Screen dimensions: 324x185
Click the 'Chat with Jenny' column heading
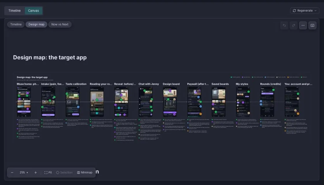pos(149,84)
